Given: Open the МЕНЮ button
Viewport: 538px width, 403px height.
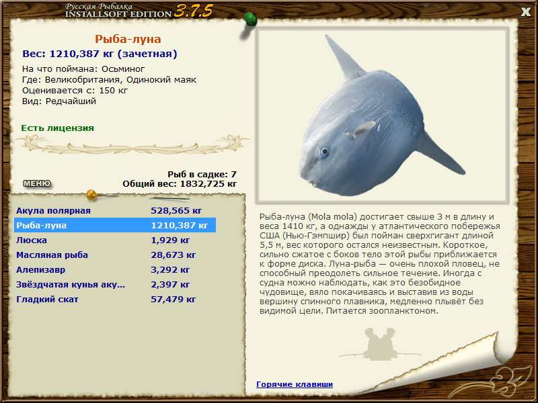Looking at the screenshot, I should pyautogui.click(x=37, y=183).
